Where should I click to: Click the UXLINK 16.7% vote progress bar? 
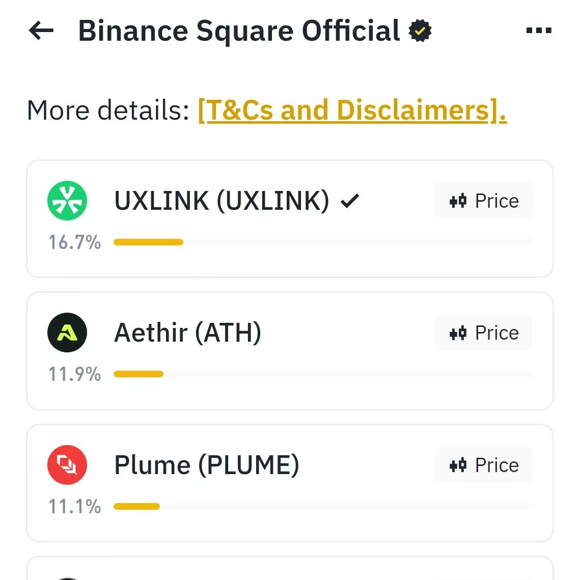tap(323, 242)
